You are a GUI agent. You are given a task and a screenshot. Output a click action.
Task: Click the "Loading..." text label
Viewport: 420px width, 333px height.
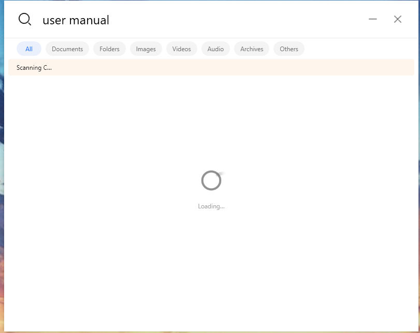(x=211, y=206)
